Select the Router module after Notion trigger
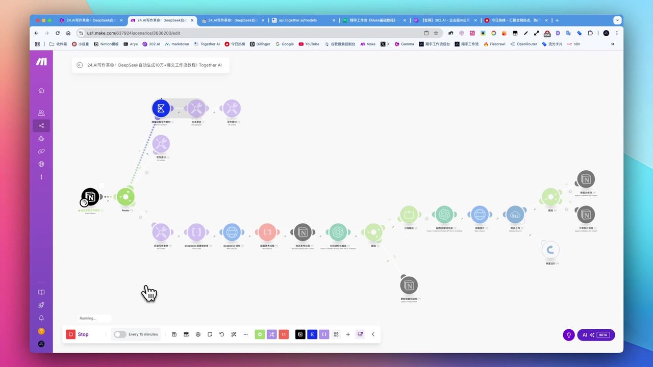653x367 pixels. pos(125,197)
